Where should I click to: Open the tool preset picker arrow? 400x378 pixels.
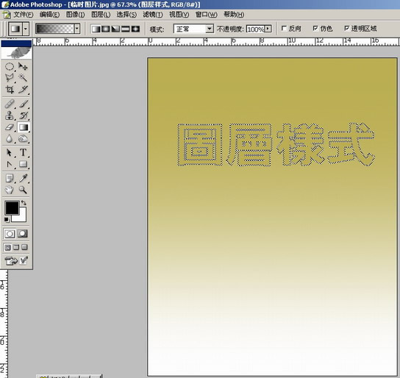[x=26, y=29]
